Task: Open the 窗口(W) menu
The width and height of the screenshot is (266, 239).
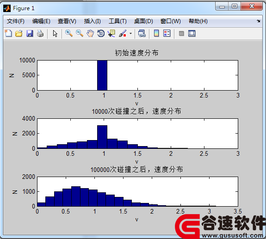Action: [x=171, y=21]
